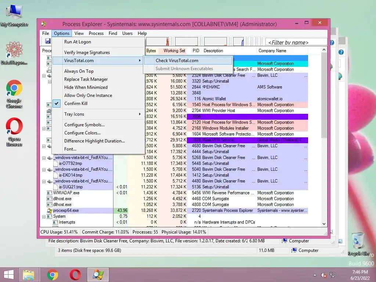The image size is (376, 282).
Task: Launch Chrome from the taskbar
Action: pyautogui.click(x=52, y=275)
